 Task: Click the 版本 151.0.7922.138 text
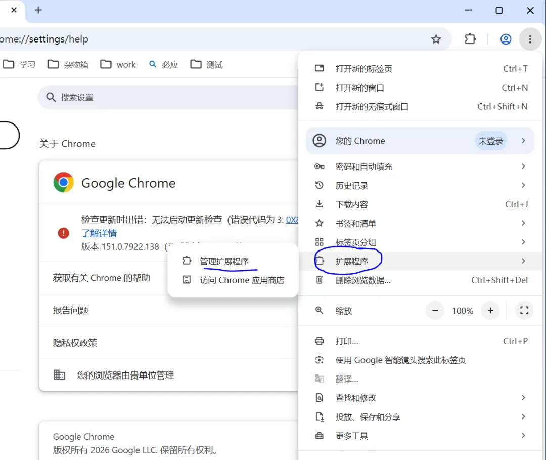click(120, 247)
